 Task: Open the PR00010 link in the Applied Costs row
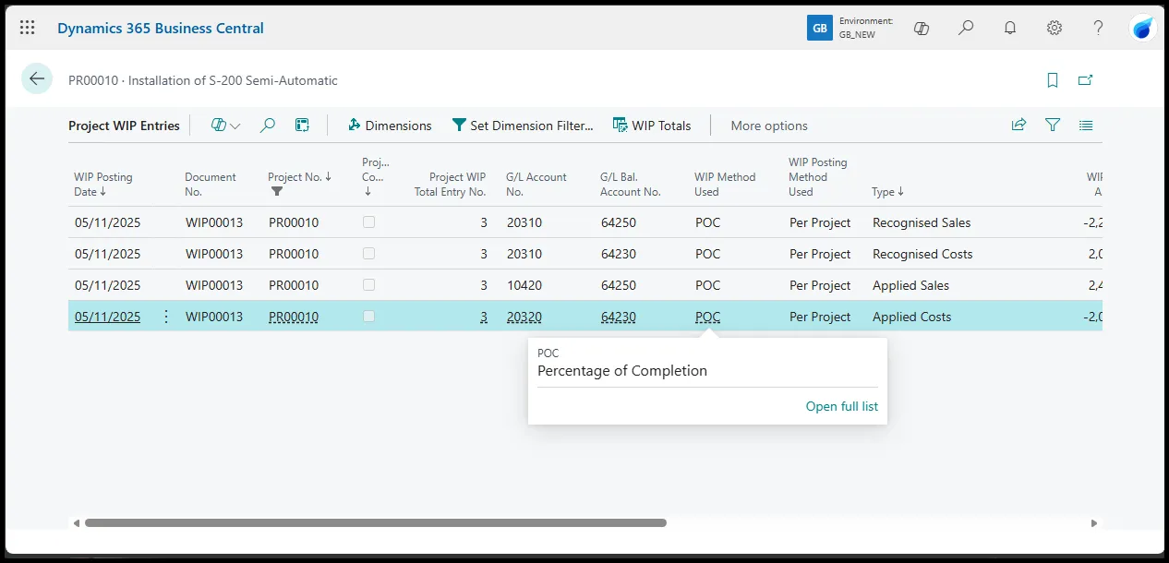click(294, 317)
